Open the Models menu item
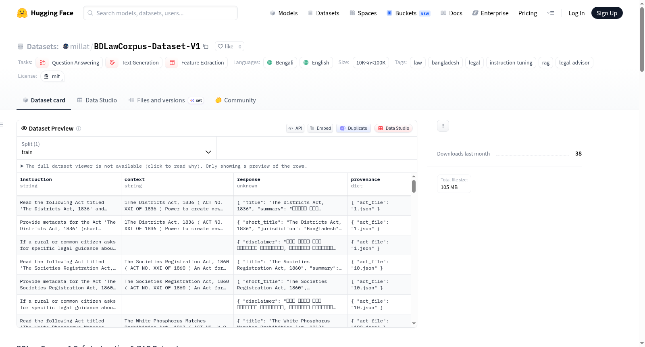 [x=284, y=13]
